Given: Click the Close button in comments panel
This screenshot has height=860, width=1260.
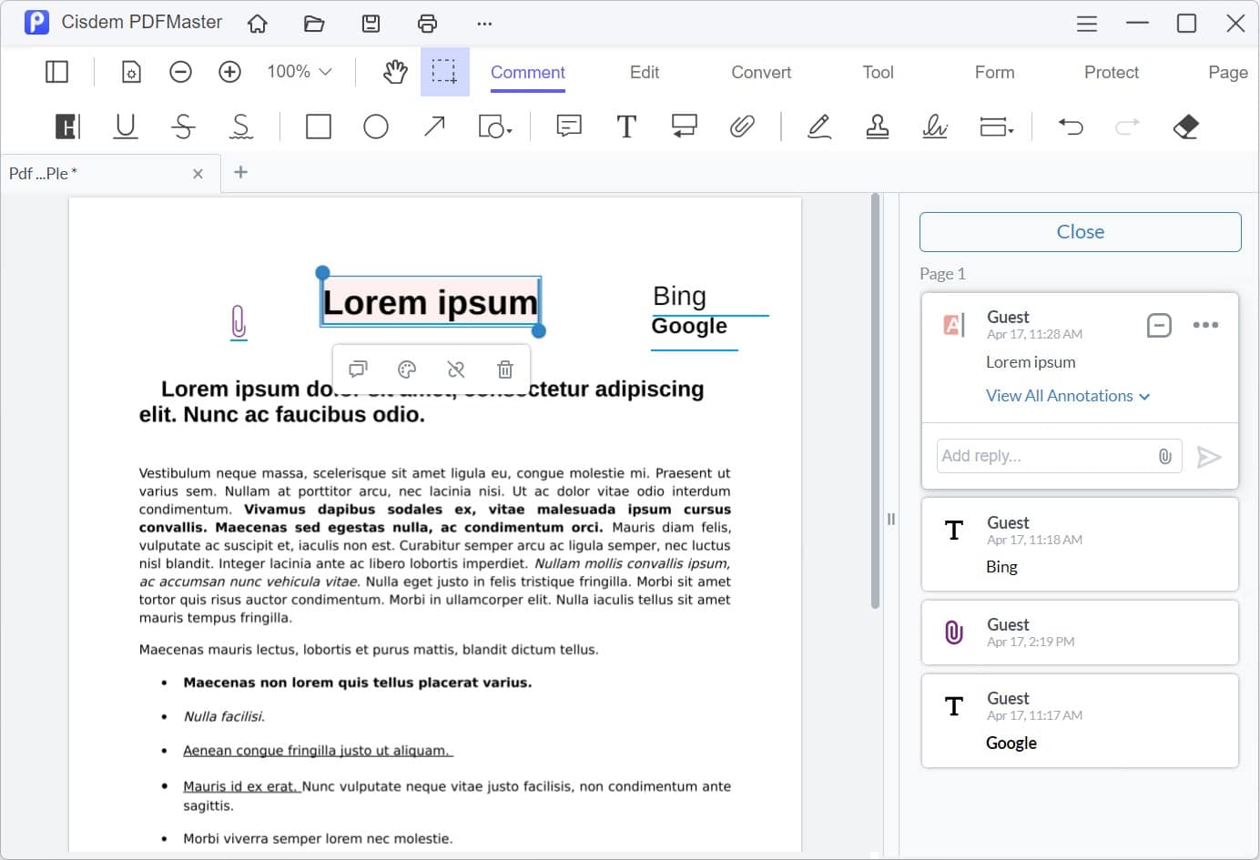Looking at the screenshot, I should coord(1081,232).
